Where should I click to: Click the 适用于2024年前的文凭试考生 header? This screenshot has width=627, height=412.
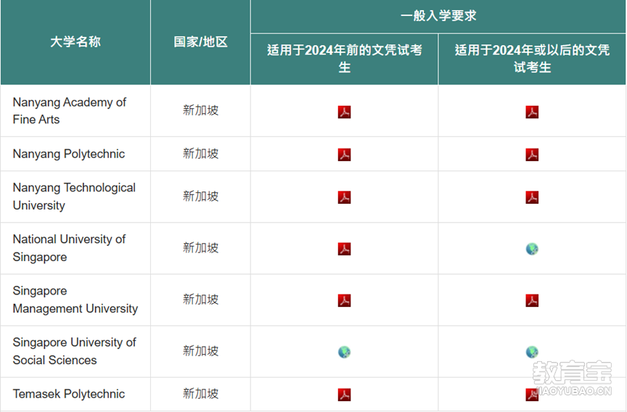[344, 59]
